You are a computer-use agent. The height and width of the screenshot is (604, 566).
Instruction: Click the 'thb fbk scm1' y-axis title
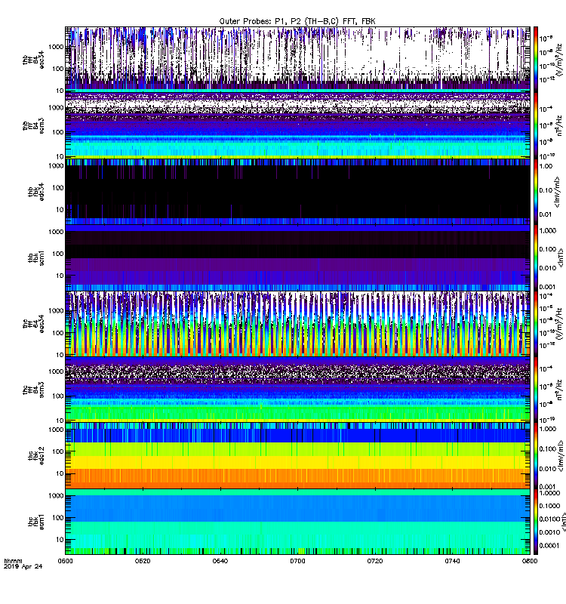(36, 257)
